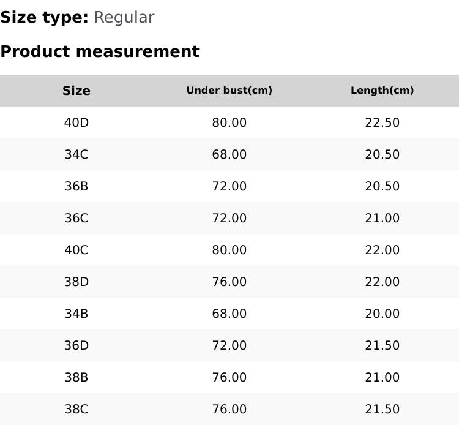This screenshot has width=459, height=425.
Task: Click the 40C size row label
Action: [76, 250]
